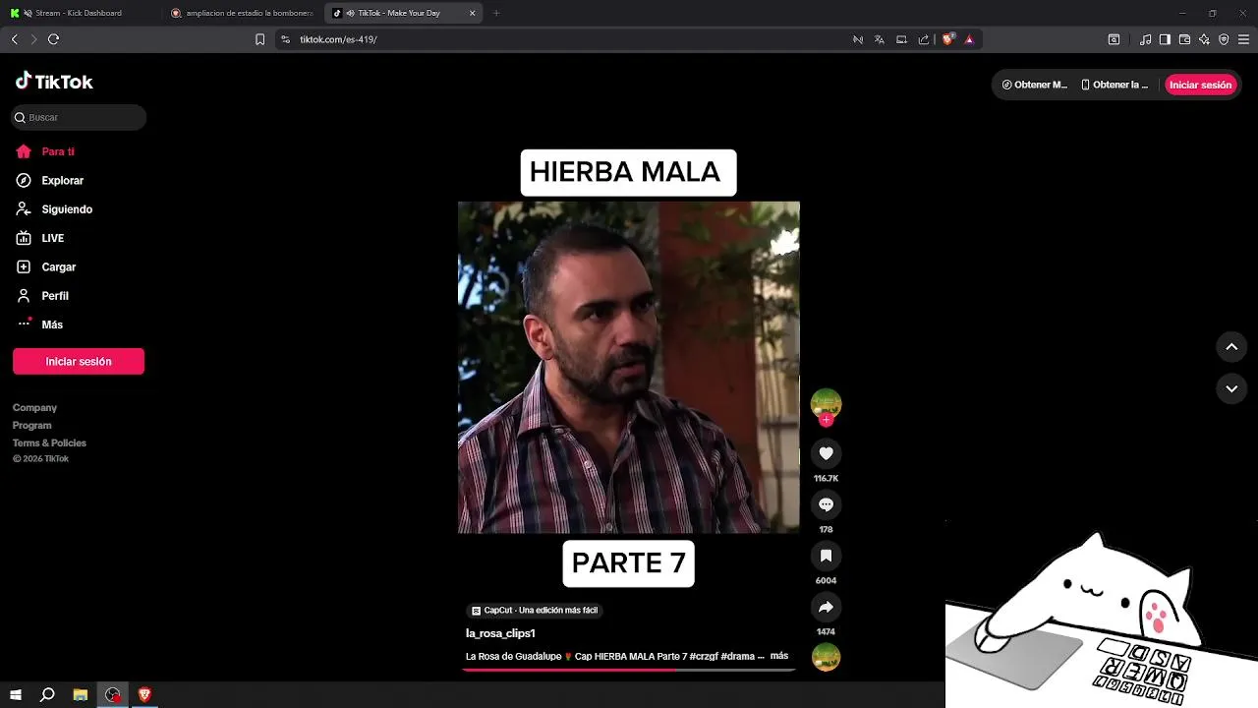
Task: Open the CapCut edición más fácil tag
Action: pyautogui.click(x=534, y=611)
